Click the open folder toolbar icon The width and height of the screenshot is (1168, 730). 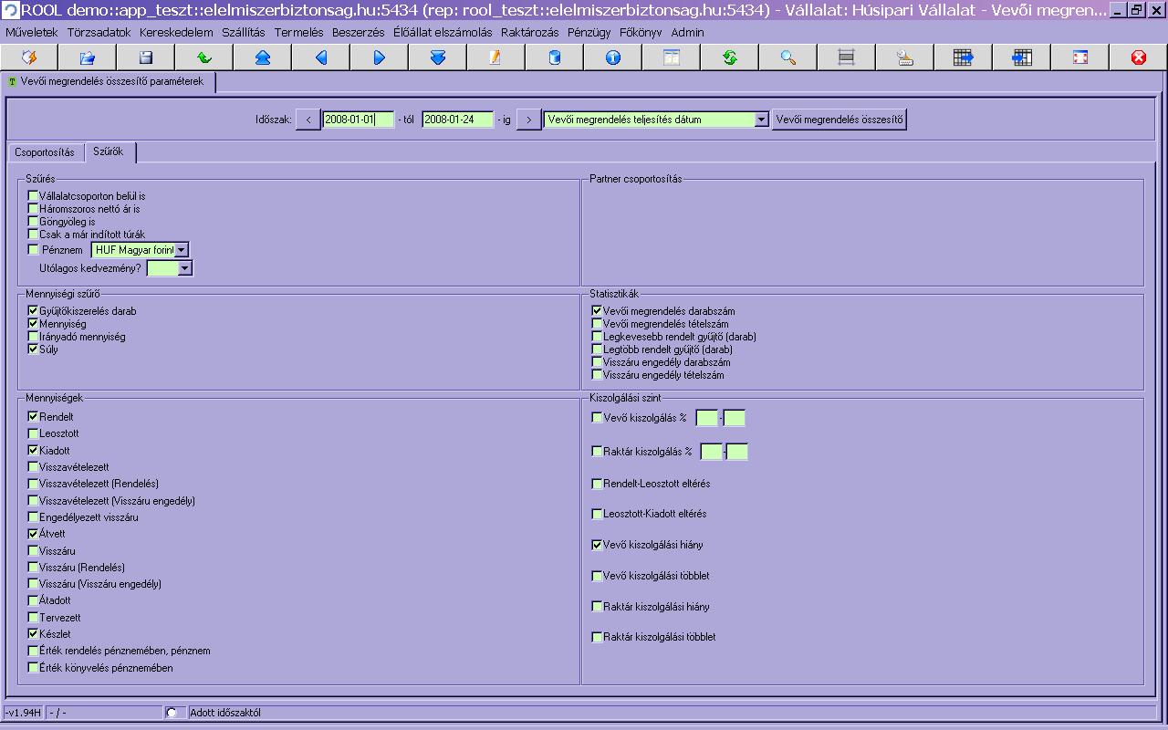click(x=88, y=57)
